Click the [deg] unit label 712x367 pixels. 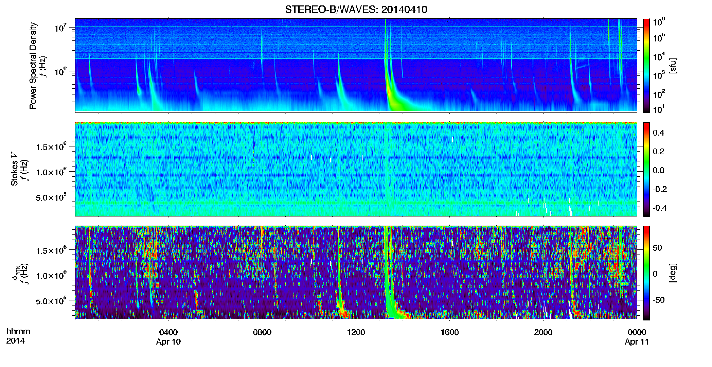click(x=673, y=273)
